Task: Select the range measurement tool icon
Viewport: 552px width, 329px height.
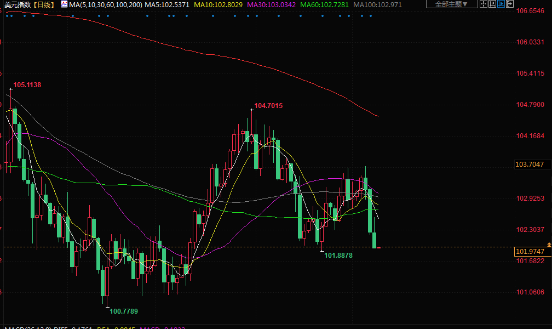Action: click(492, 4)
